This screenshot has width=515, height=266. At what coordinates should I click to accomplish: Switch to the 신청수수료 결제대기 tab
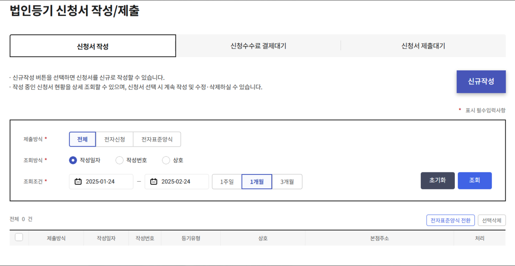click(258, 46)
